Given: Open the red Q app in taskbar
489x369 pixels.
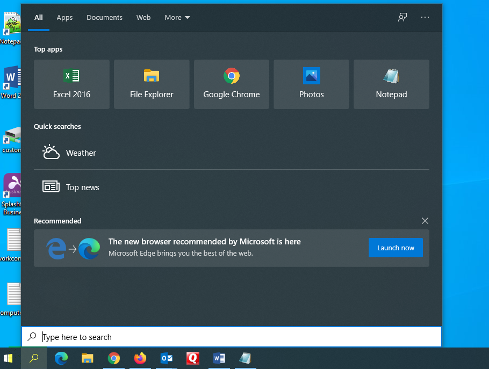Looking at the screenshot, I should [x=193, y=358].
